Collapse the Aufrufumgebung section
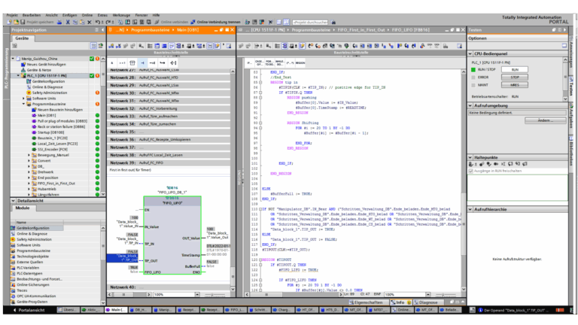This screenshot has width=578, height=325. [x=470, y=107]
